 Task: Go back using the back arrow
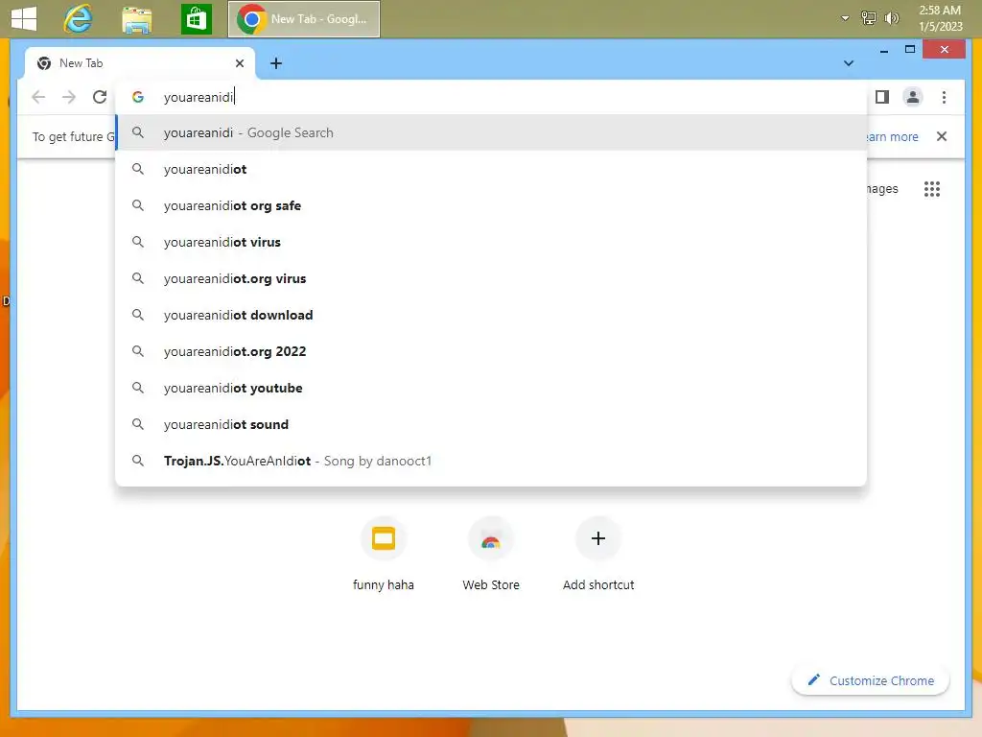pyautogui.click(x=38, y=97)
